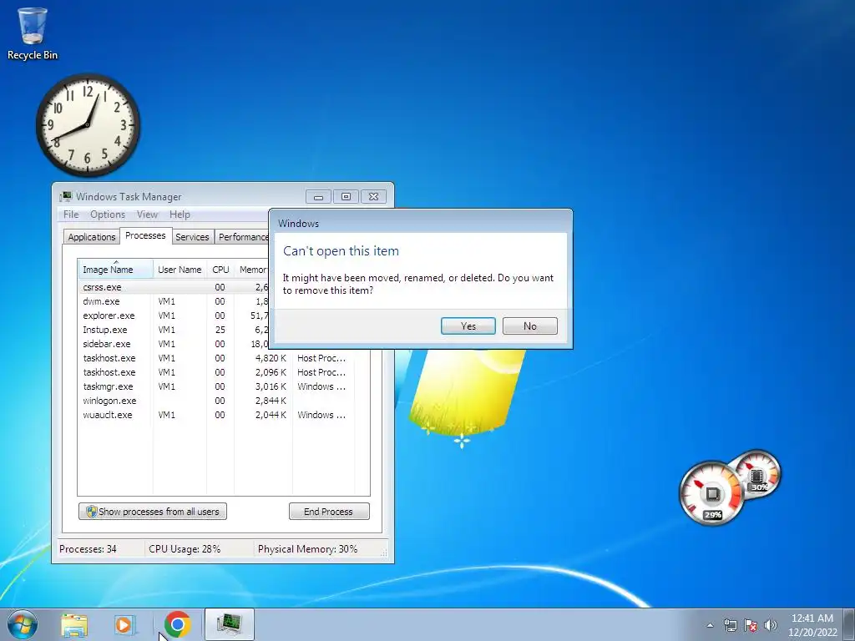Open the Help menu in Task Manager
Screen dimensions: 855x641
tap(180, 215)
